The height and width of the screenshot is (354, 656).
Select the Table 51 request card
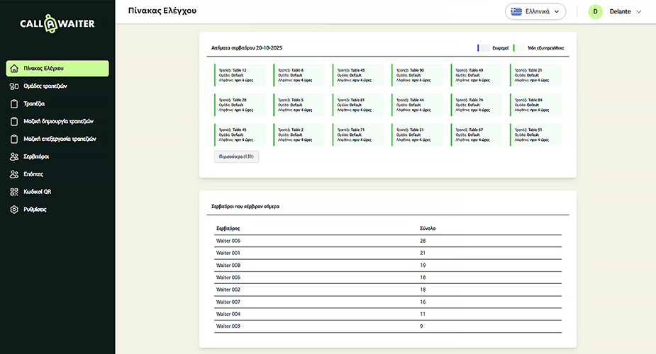click(x=535, y=135)
